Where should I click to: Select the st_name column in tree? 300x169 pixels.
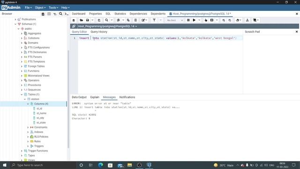pyautogui.click(x=42, y=113)
